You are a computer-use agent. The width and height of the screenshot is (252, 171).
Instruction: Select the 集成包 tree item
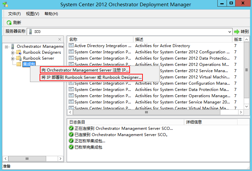[29, 64]
